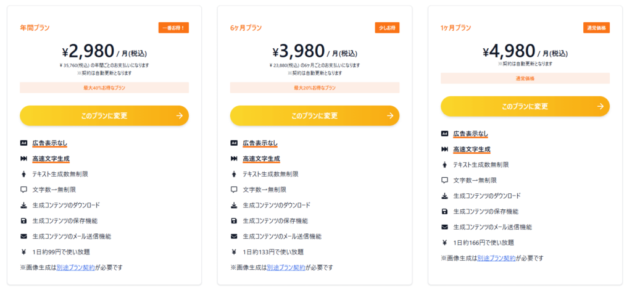
Task: Open 別途プラン契約 link in the 年間プラン card
Action: (75, 267)
